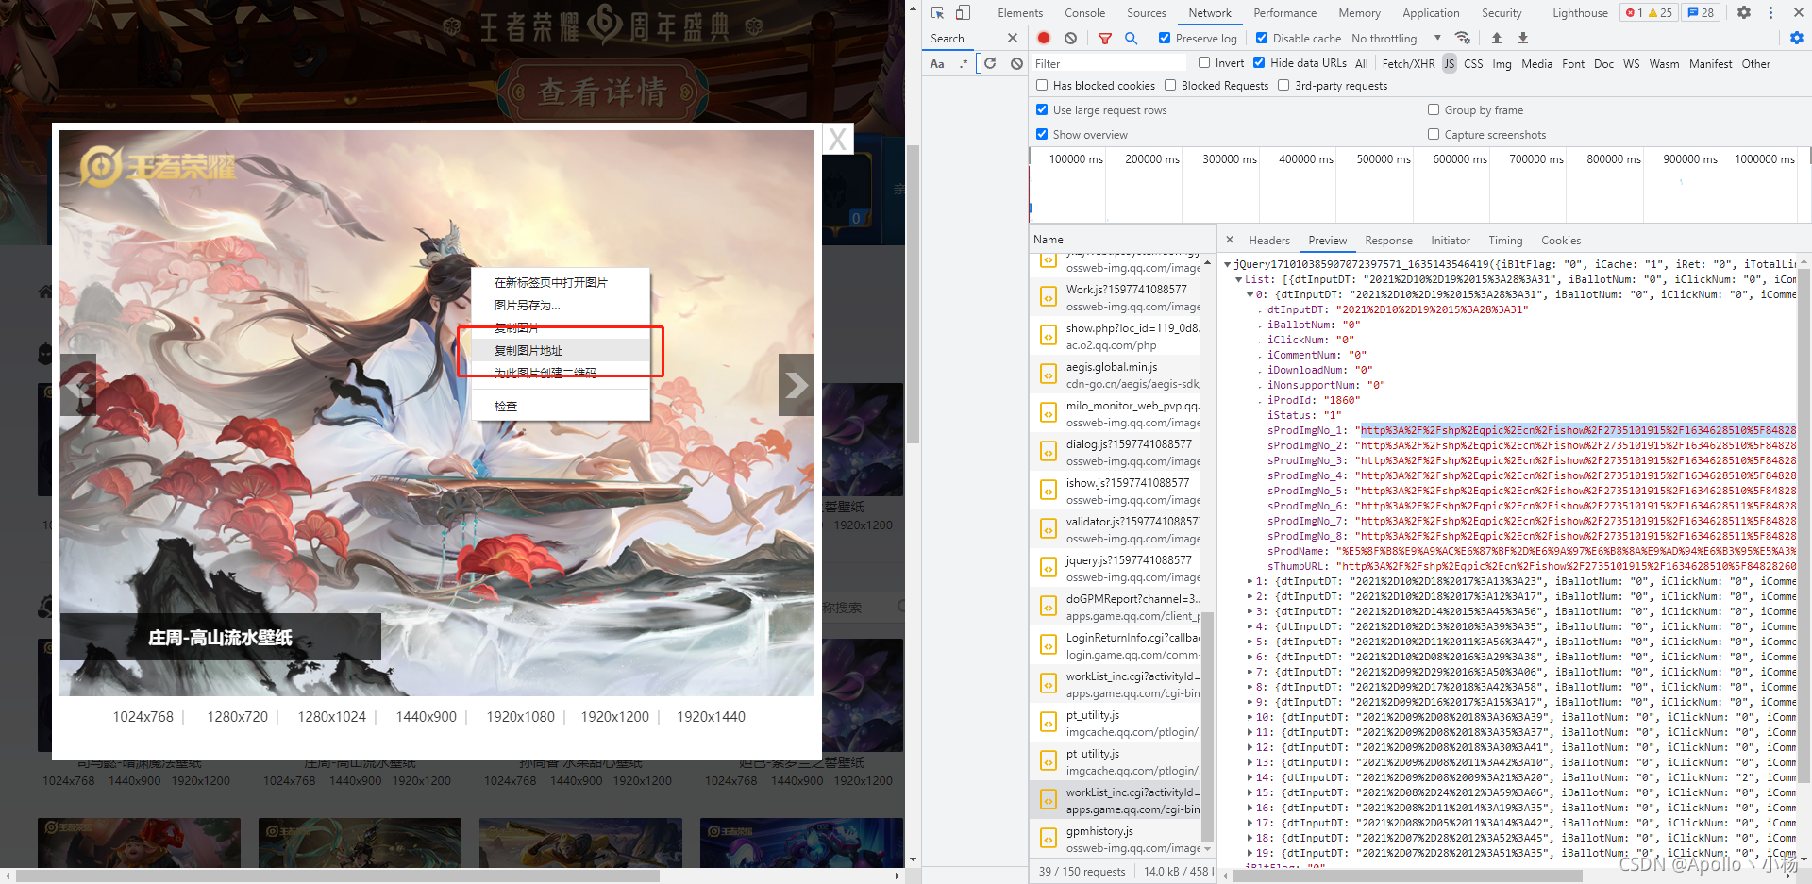
Task: Collapse the jQuery root response node
Action: 1228,264
